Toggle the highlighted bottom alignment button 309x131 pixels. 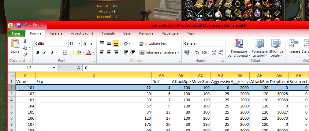point(116,43)
